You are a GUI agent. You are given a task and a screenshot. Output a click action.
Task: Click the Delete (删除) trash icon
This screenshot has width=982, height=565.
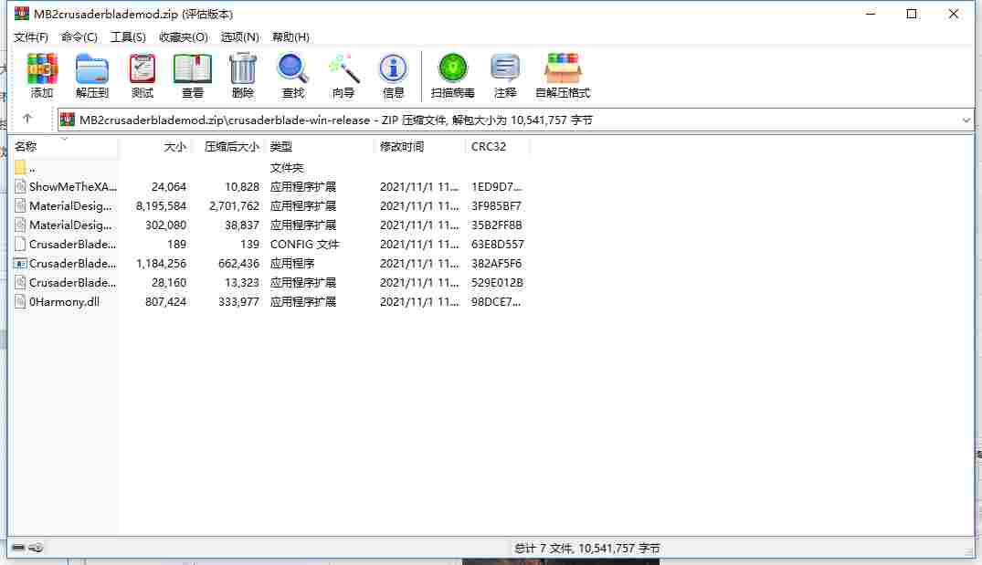coord(242,68)
